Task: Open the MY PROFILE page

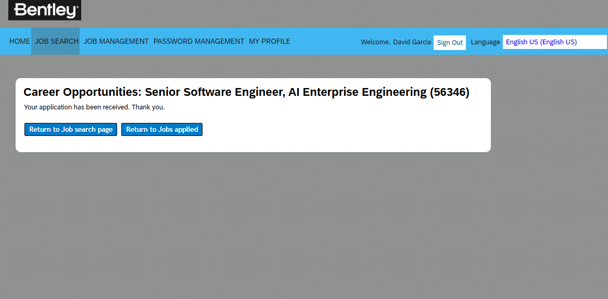Action: pos(269,41)
